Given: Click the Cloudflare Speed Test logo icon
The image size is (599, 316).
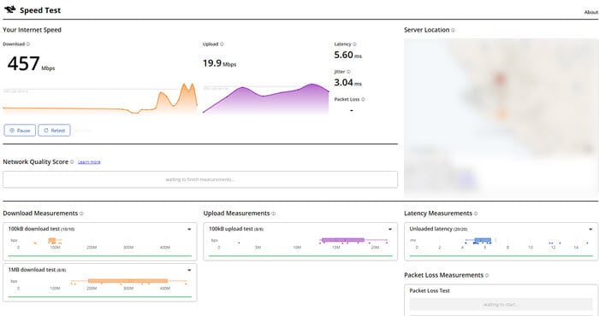Looking at the screenshot, I should pos(10,9).
